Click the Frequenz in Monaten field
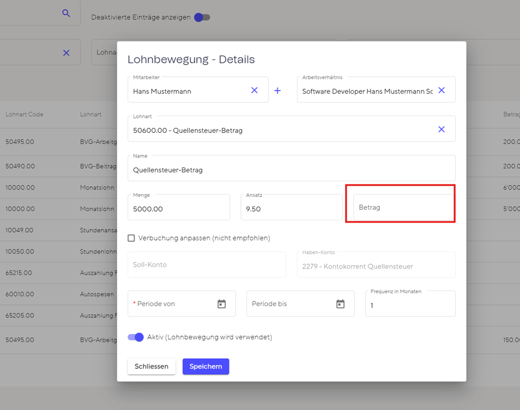520x410 pixels. (410, 304)
